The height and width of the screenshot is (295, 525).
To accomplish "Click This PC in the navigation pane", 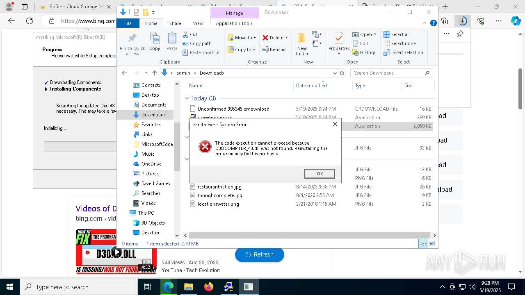I will pyautogui.click(x=146, y=213).
